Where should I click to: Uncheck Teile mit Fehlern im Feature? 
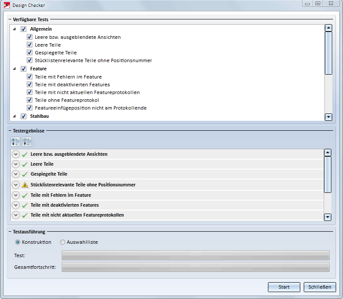click(29, 77)
